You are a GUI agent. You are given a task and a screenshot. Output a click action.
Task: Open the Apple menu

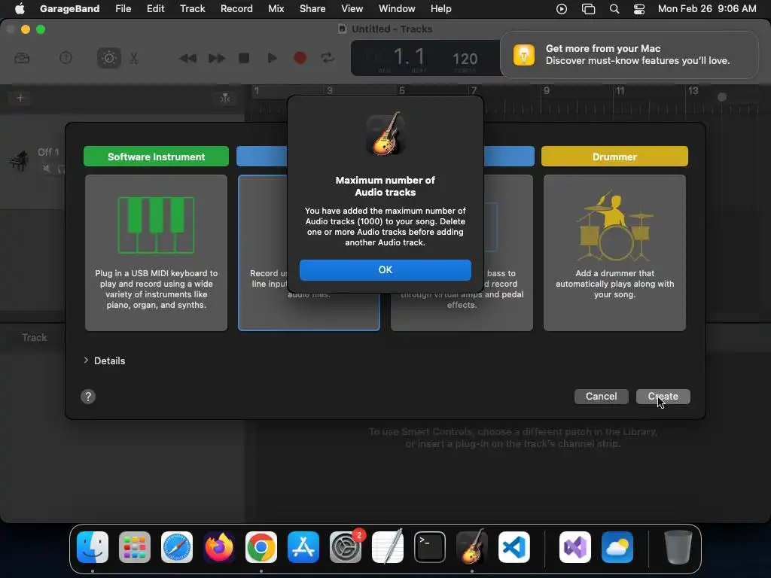20,8
